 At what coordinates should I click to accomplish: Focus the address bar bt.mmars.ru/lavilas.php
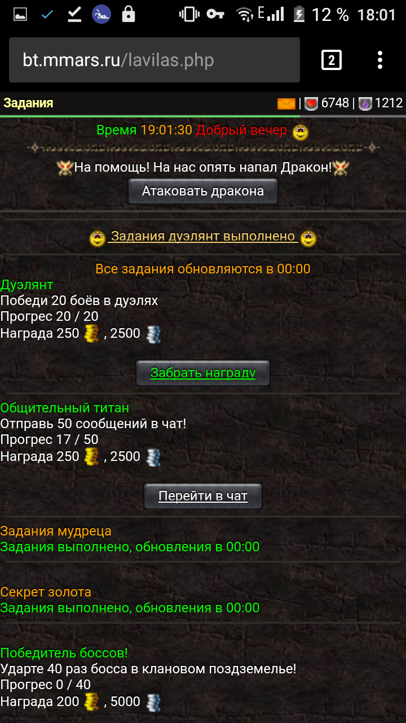click(x=155, y=60)
